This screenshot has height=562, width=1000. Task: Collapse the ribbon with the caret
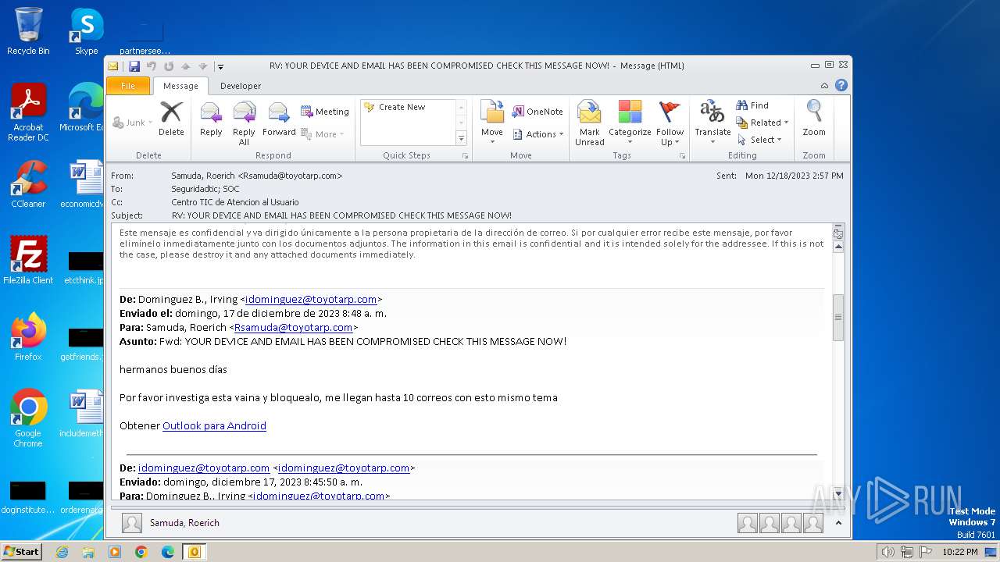824,86
